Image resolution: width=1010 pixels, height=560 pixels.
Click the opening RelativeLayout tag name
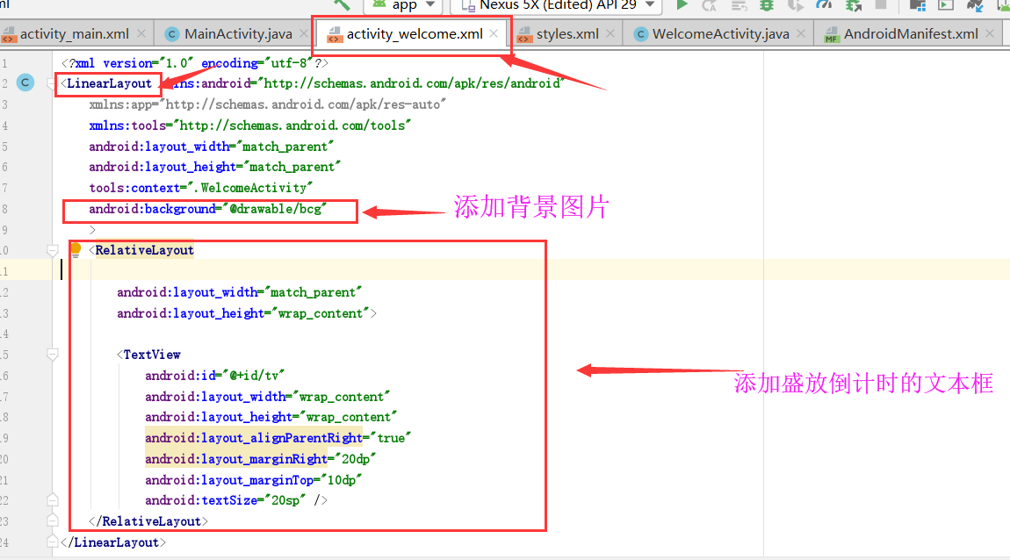pyautogui.click(x=144, y=250)
